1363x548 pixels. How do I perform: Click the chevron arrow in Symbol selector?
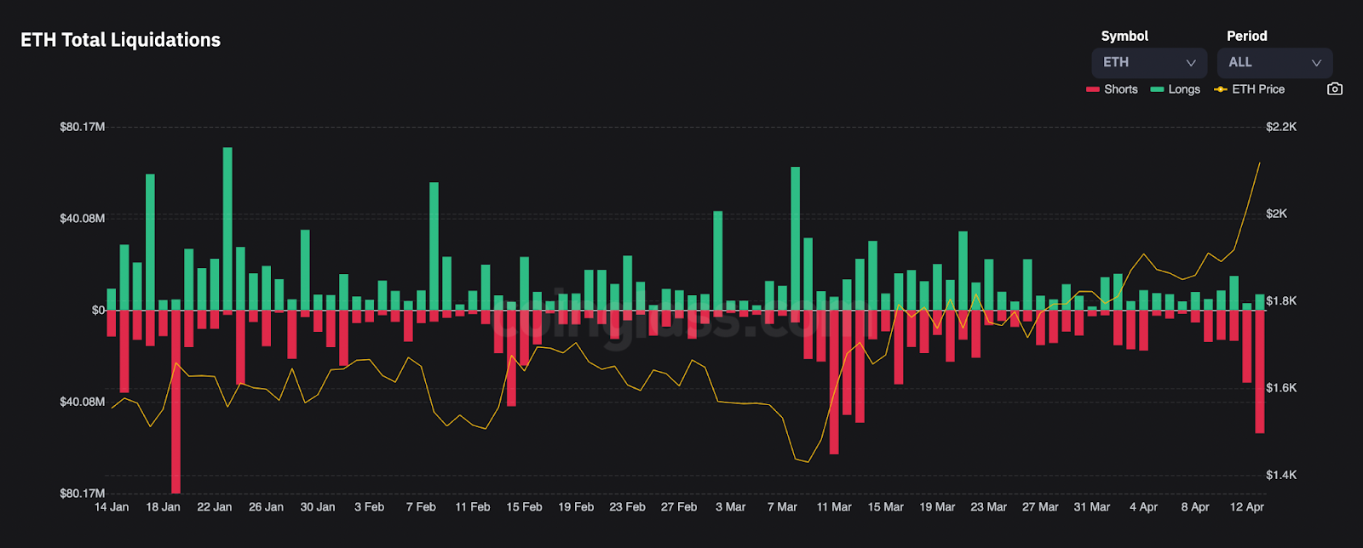point(1191,63)
